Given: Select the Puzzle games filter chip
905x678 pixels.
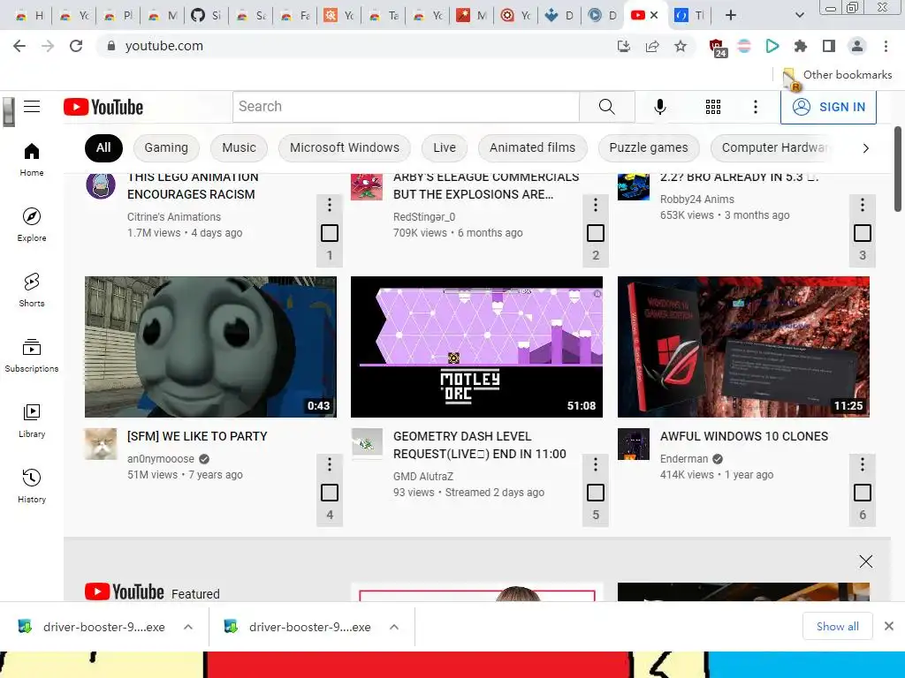Looking at the screenshot, I should pos(649,147).
